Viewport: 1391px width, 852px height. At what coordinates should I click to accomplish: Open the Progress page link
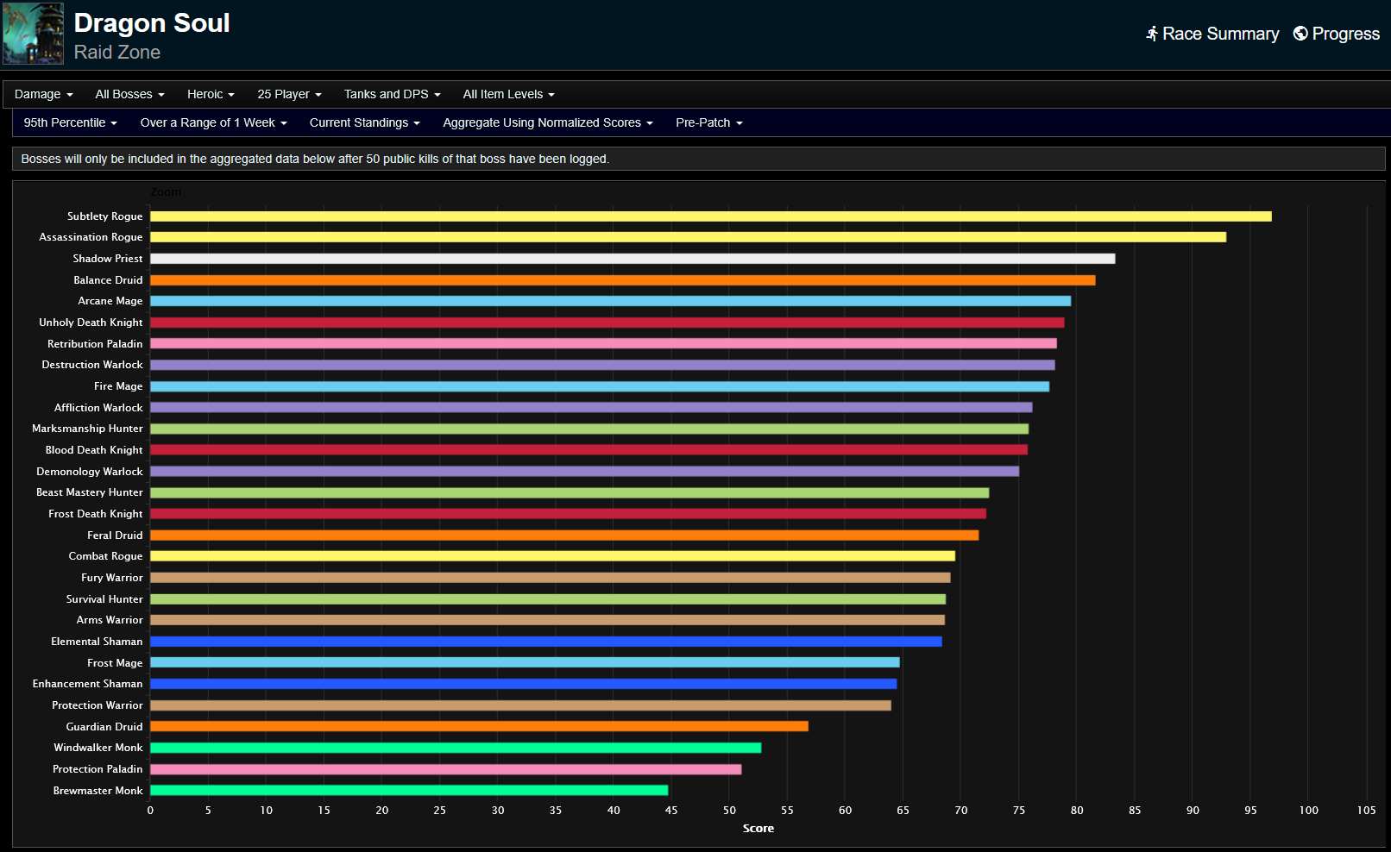(x=1345, y=34)
